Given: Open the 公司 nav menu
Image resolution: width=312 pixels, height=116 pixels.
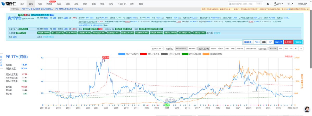Looking at the screenshot, I should (x=31, y=4).
